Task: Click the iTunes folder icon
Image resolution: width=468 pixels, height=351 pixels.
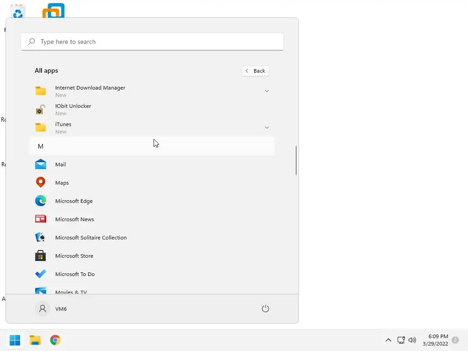Action: 41,128
